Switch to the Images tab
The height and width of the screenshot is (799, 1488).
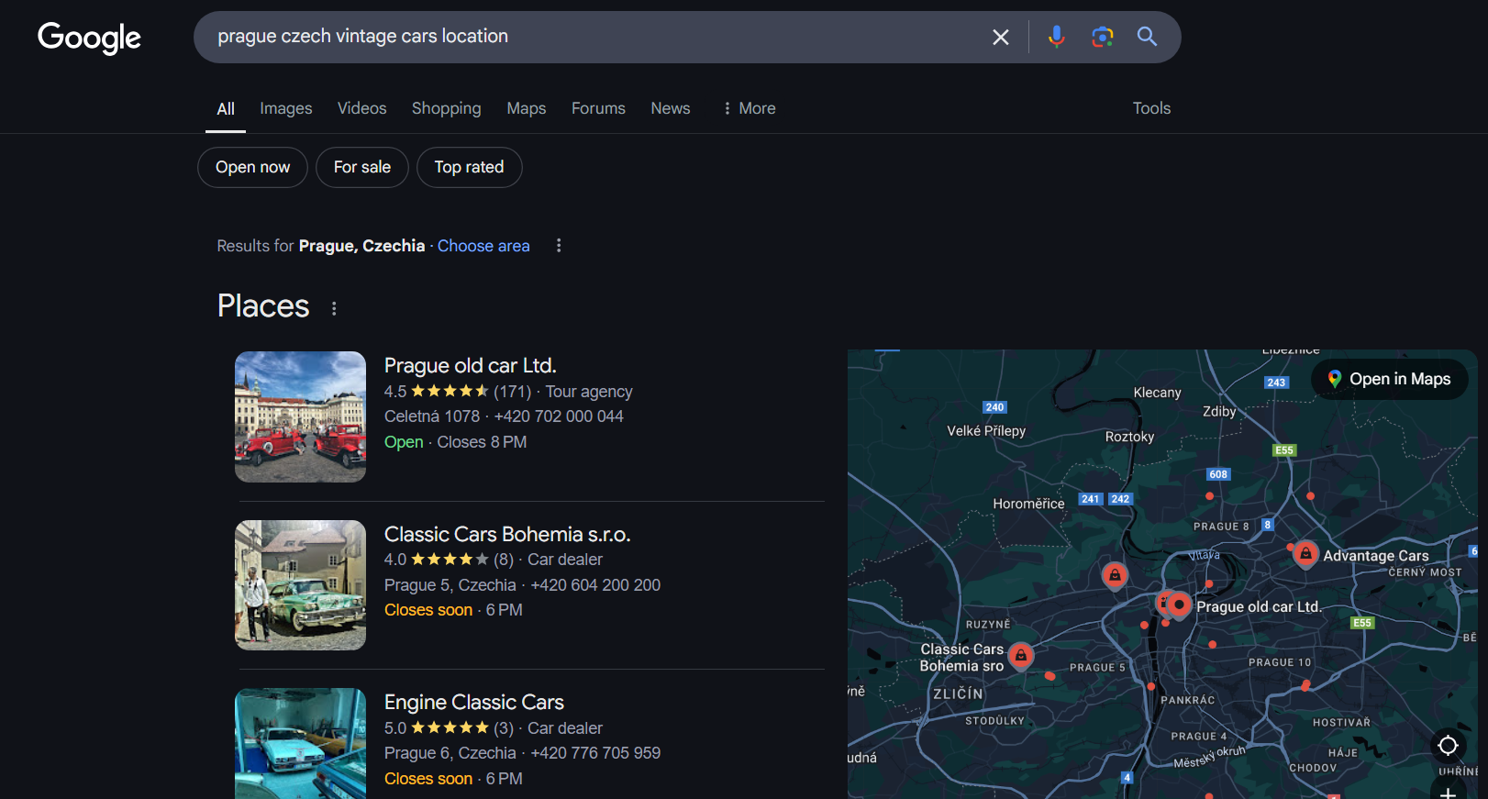coord(285,108)
